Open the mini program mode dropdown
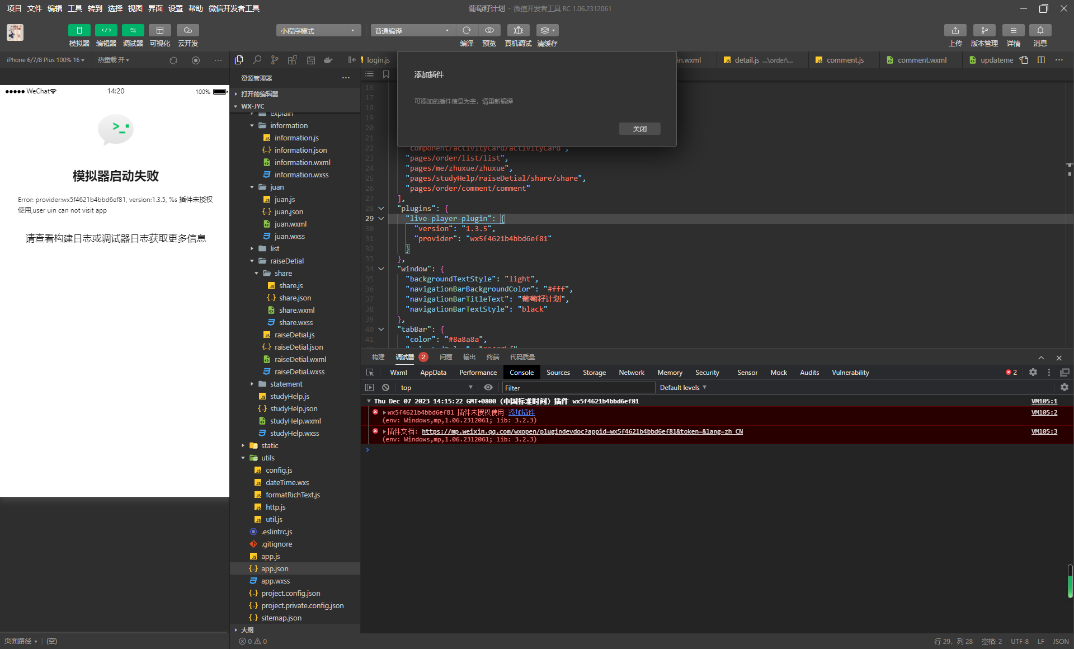Image resolution: width=1074 pixels, height=649 pixels. click(x=318, y=30)
